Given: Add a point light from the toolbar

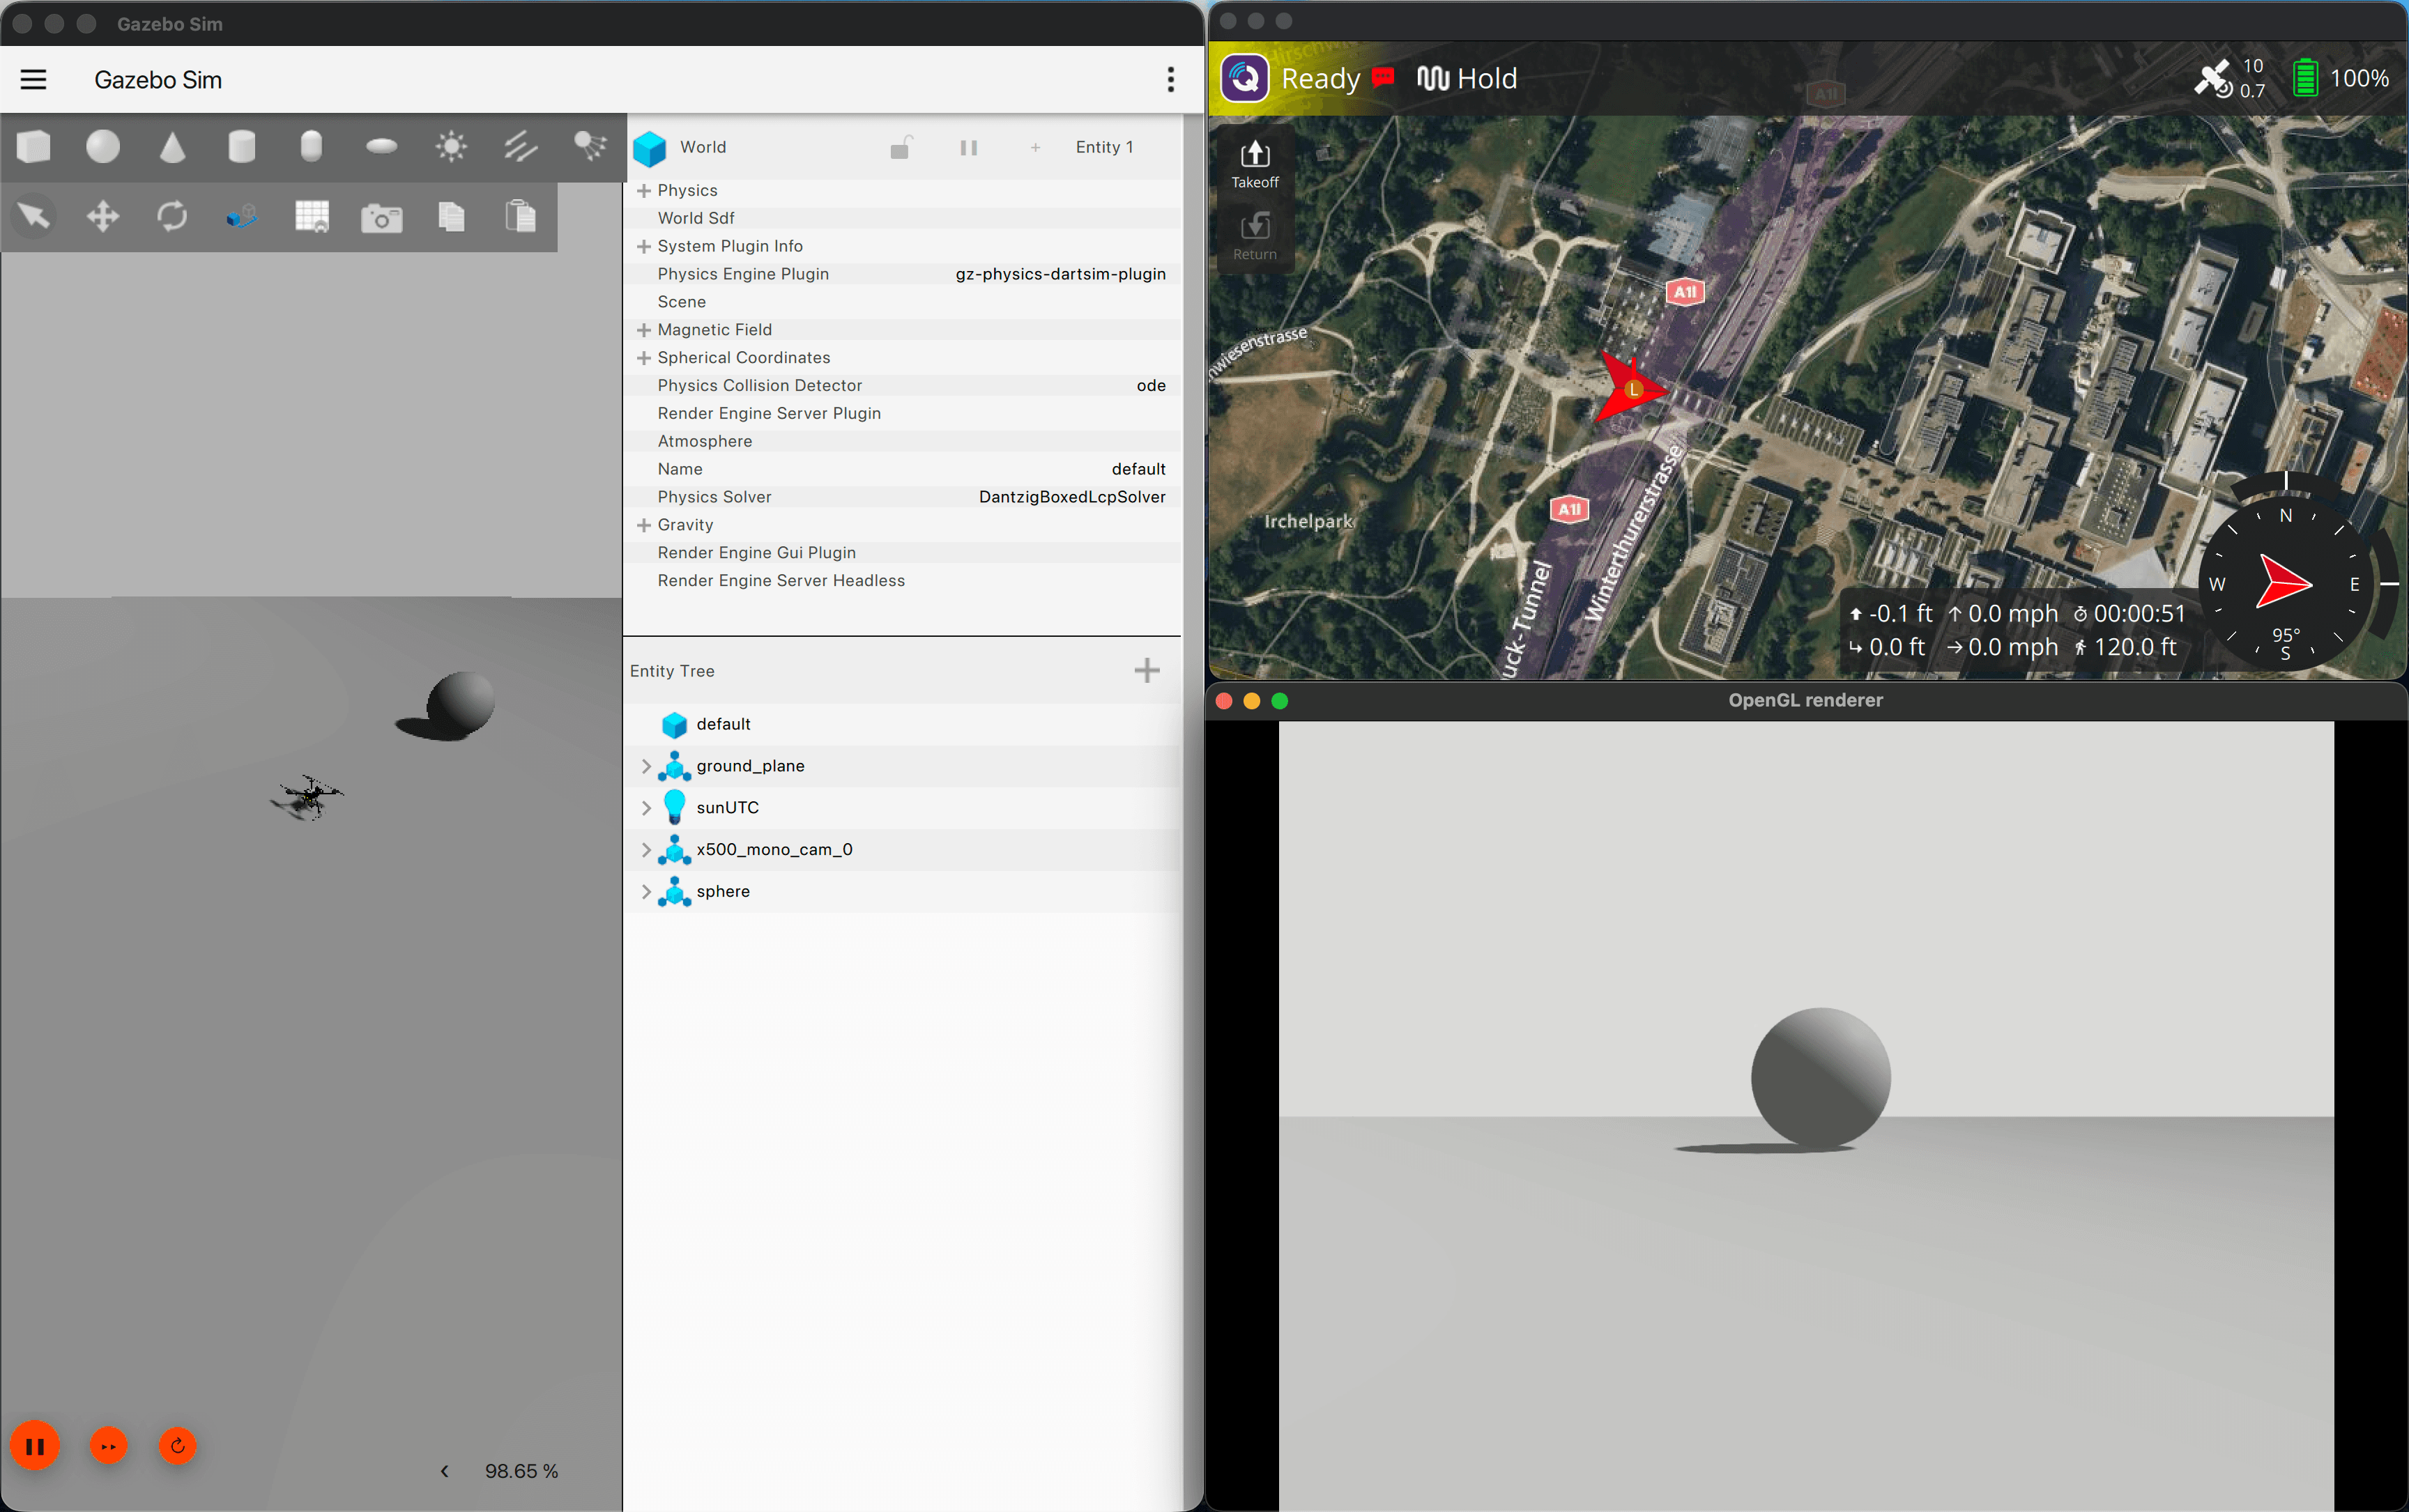Looking at the screenshot, I should coord(451,147).
